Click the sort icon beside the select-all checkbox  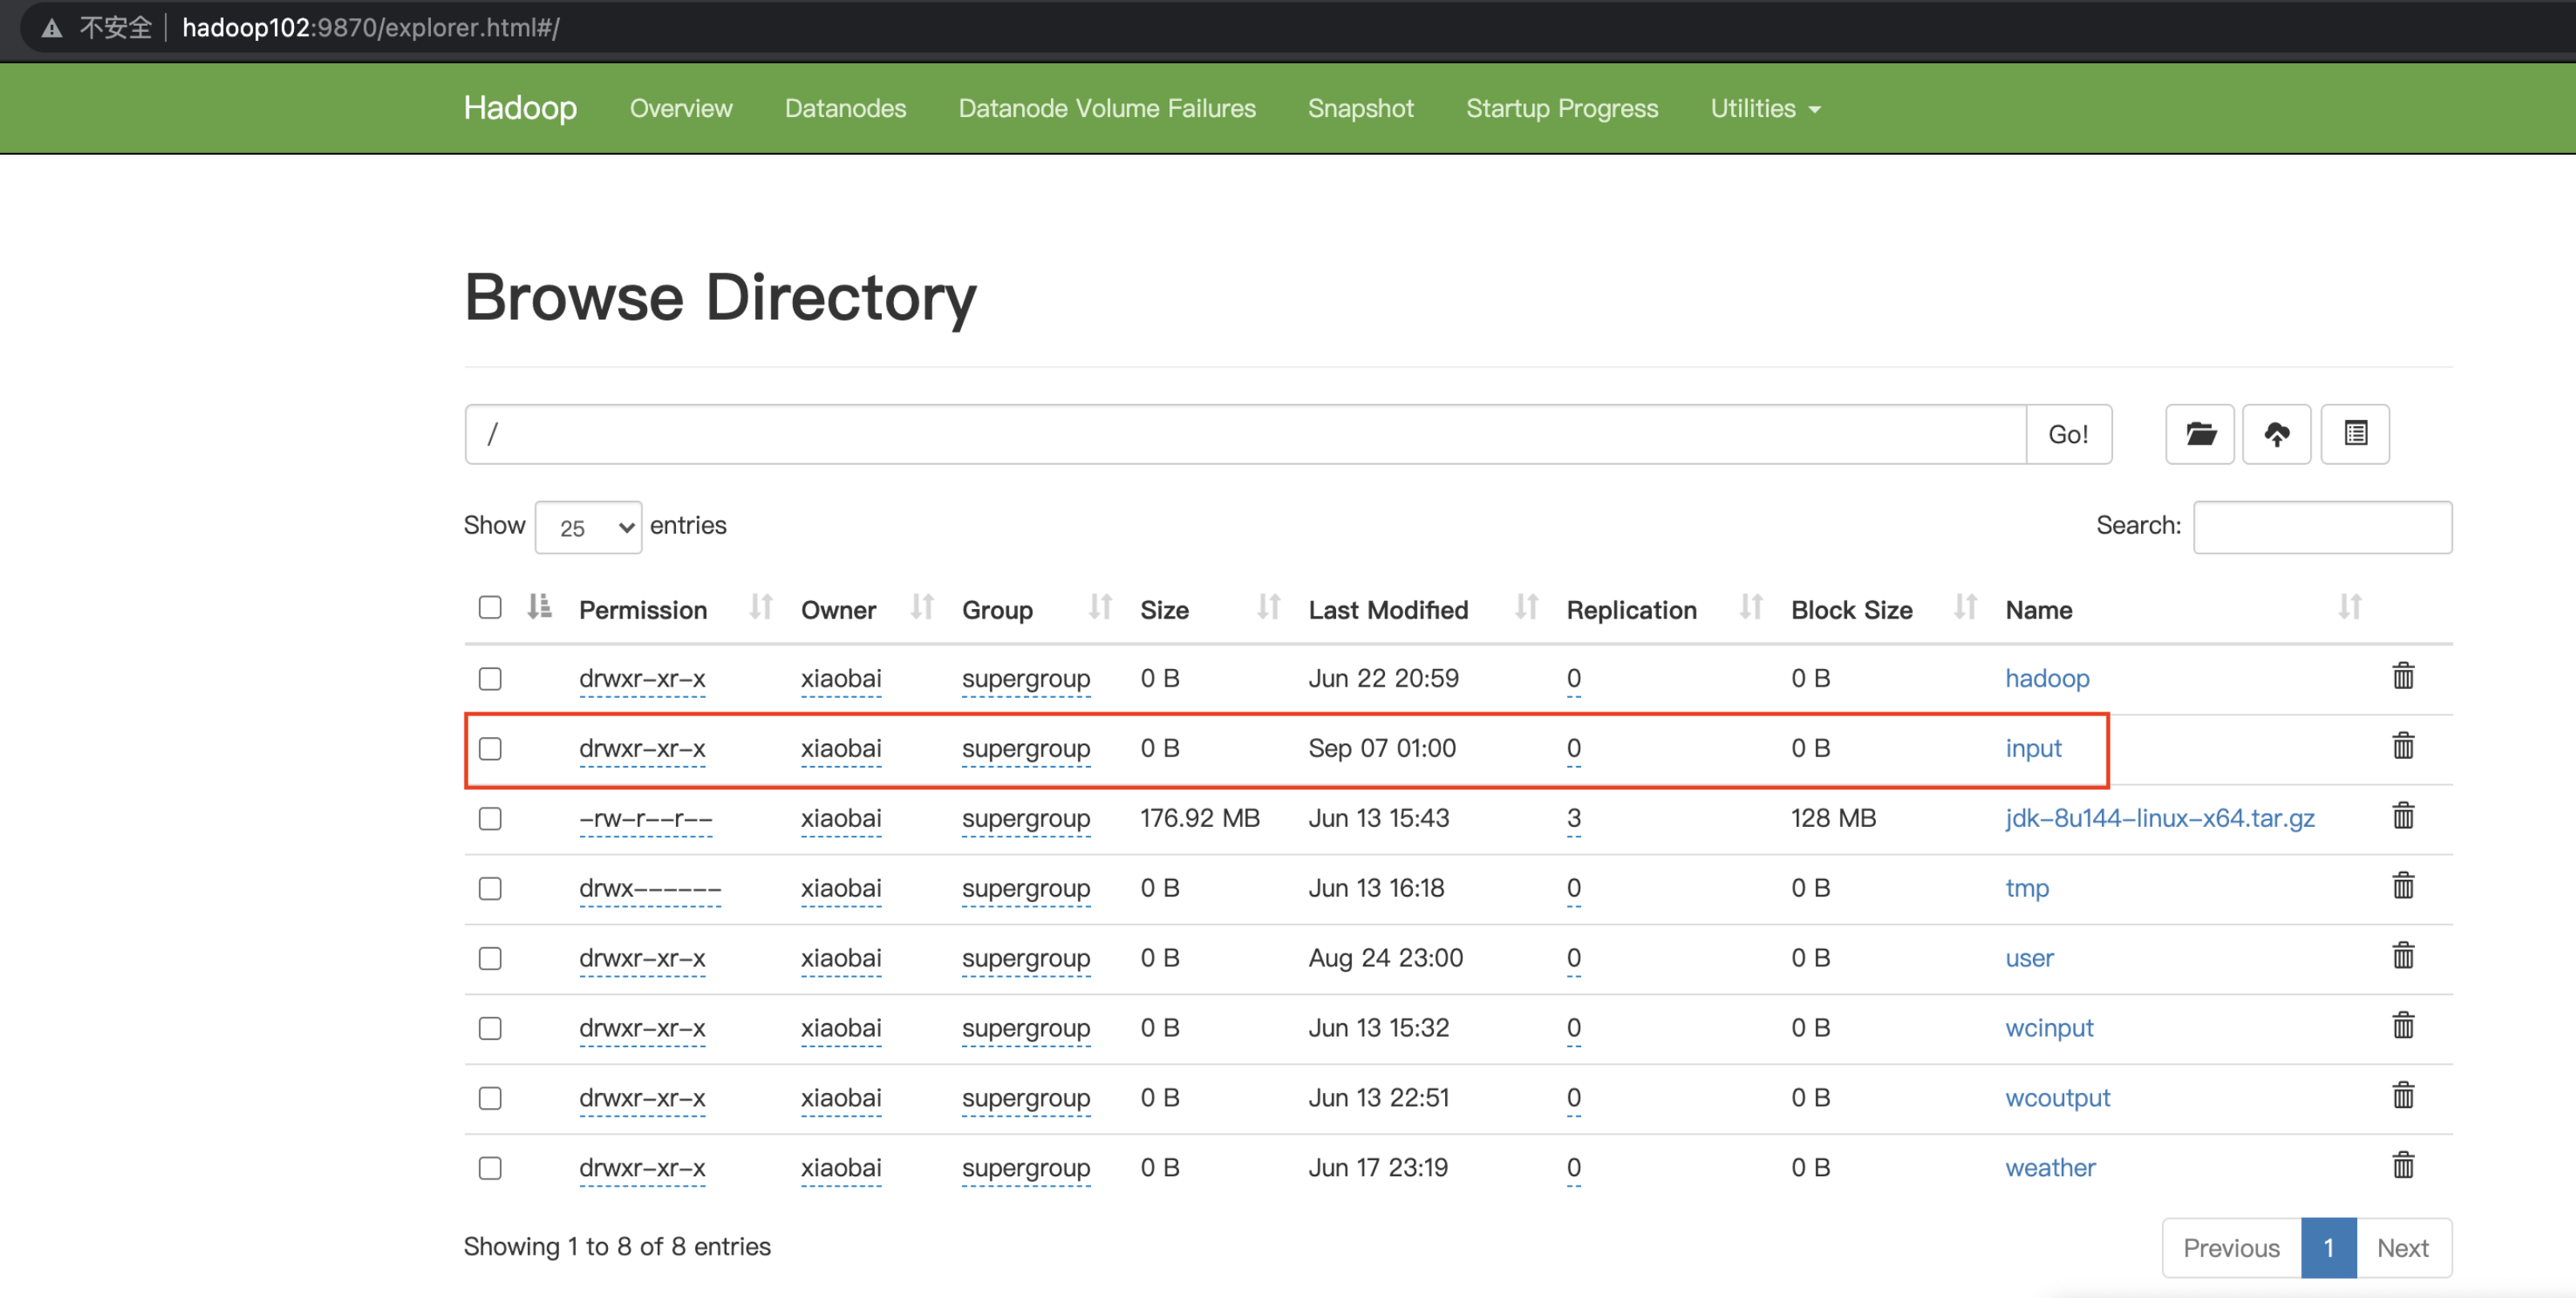(539, 607)
